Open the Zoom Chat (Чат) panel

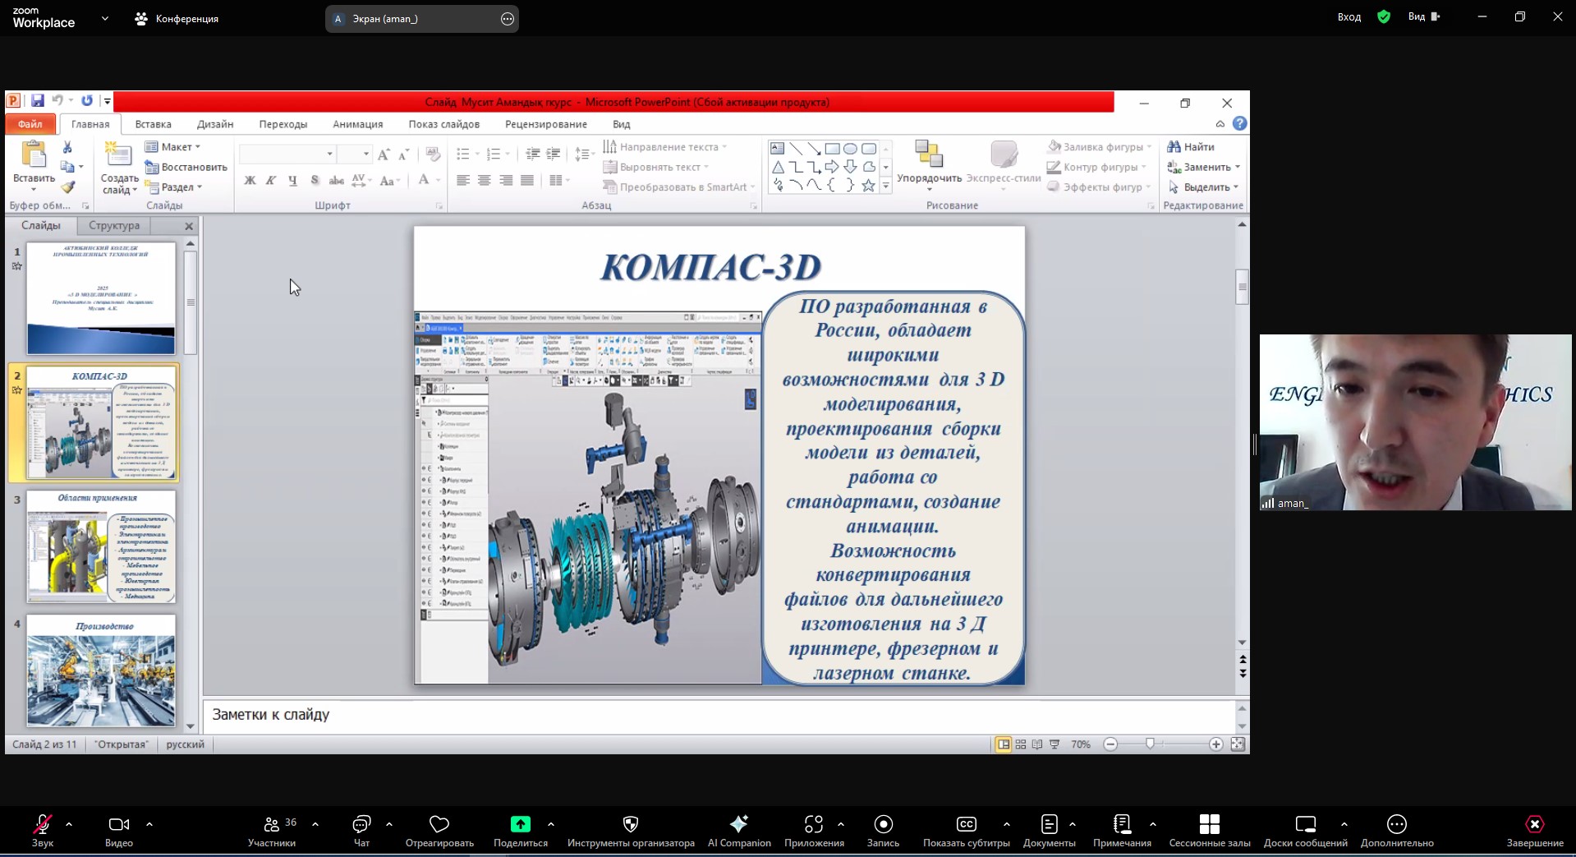361,824
